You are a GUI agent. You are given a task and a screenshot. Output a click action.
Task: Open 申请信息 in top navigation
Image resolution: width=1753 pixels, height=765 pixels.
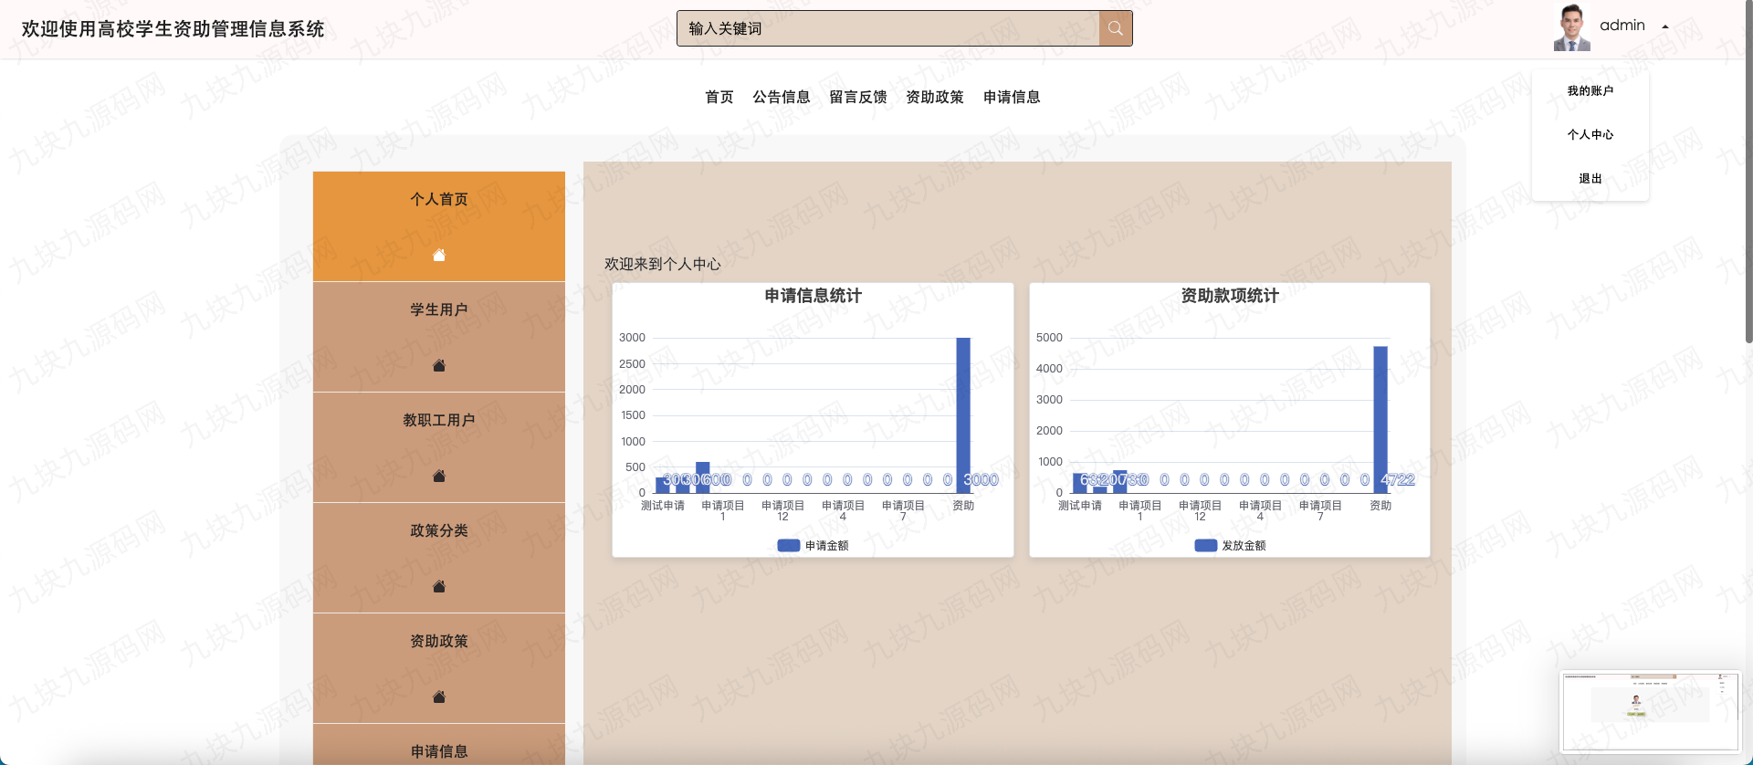(1012, 97)
